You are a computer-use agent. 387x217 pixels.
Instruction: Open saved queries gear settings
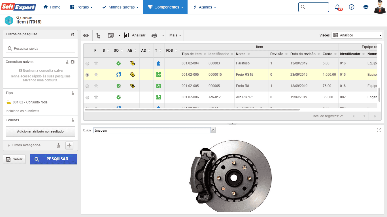pos(73,62)
